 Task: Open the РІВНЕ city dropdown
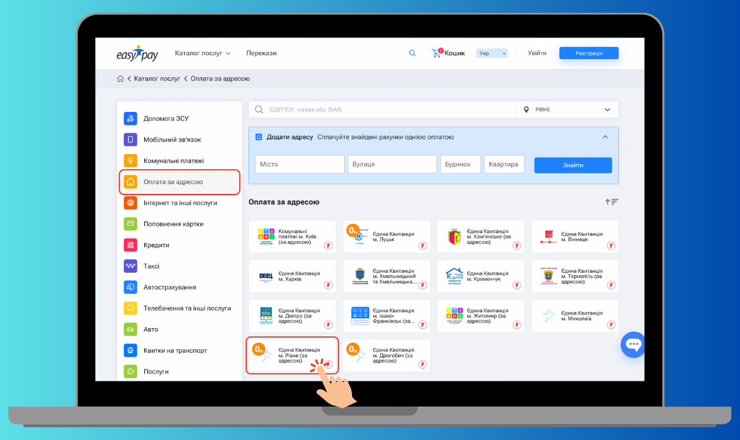[x=567, y=110]
